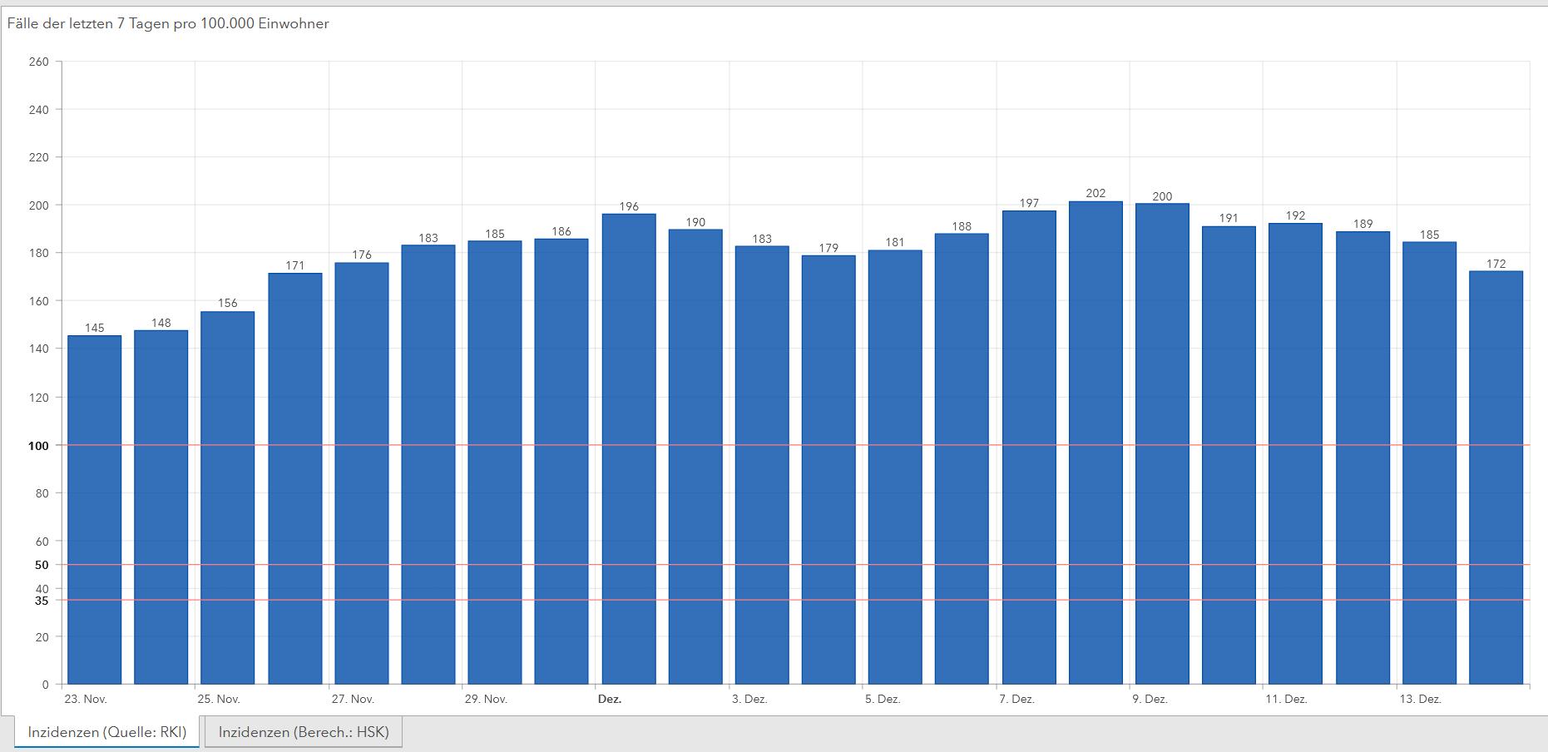Click the bold Dez. x-axis label
This screenshot has height=752, width=1548.
point(610,700)
